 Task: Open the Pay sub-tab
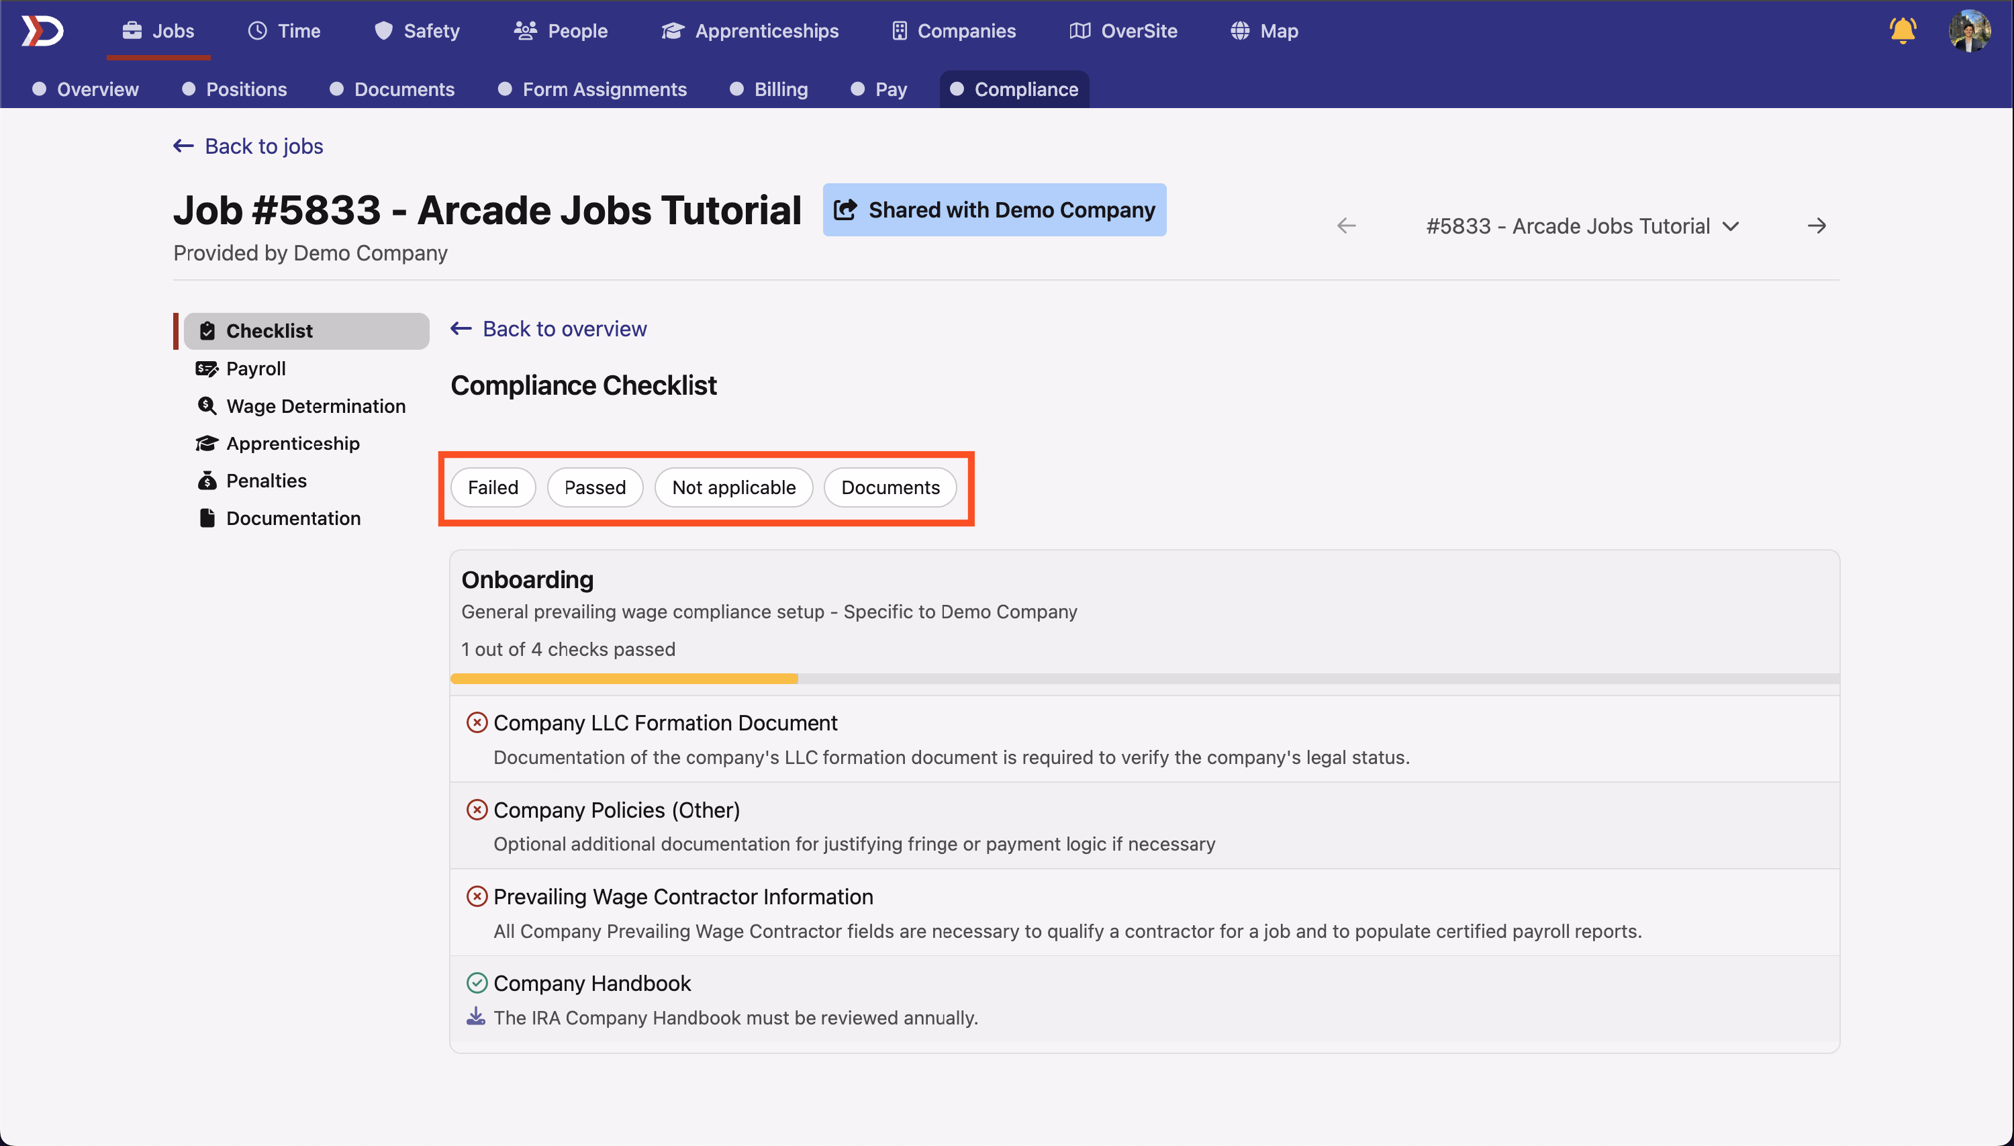(x=878, y=89)
